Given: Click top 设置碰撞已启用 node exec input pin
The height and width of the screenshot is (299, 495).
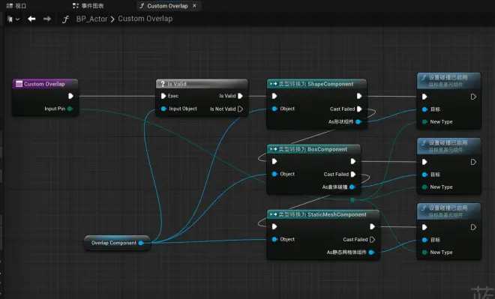Looking at the screenshot, I should click(424, 97).
